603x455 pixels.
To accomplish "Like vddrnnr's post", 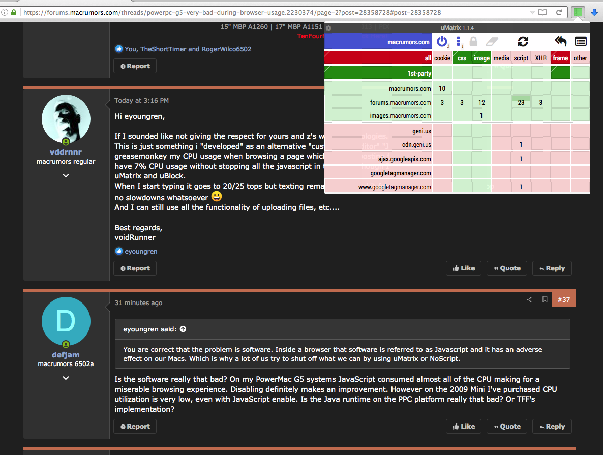I will pos(463,268).
